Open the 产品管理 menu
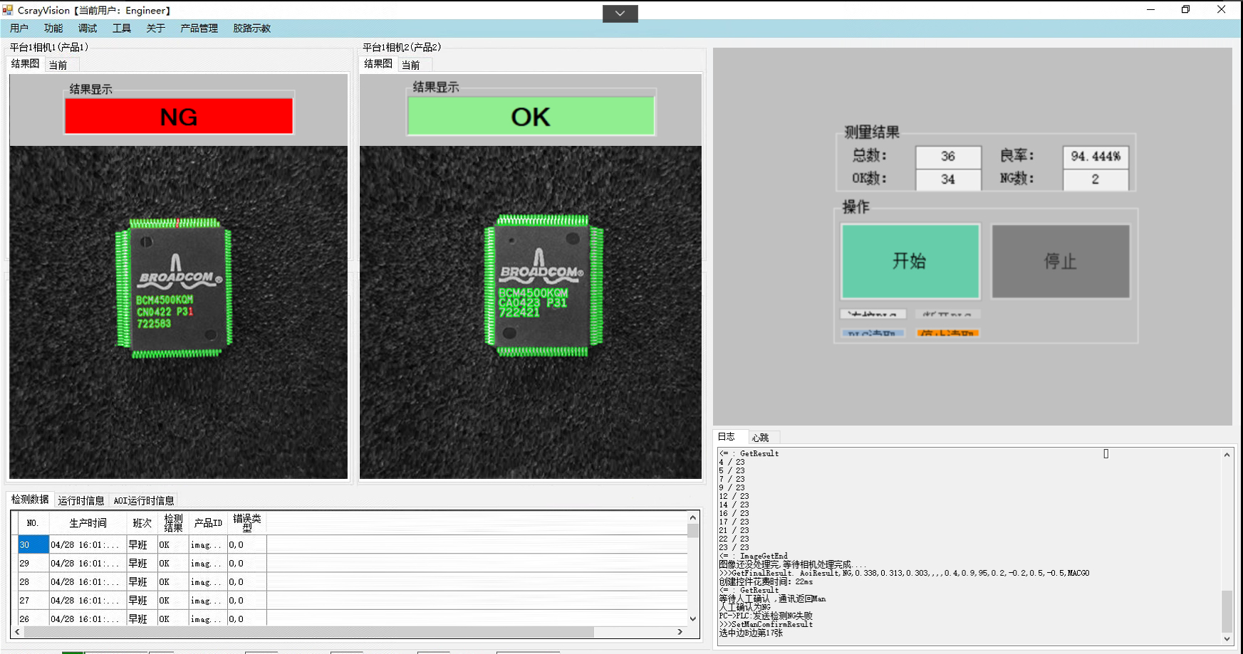 click(199, 28)
